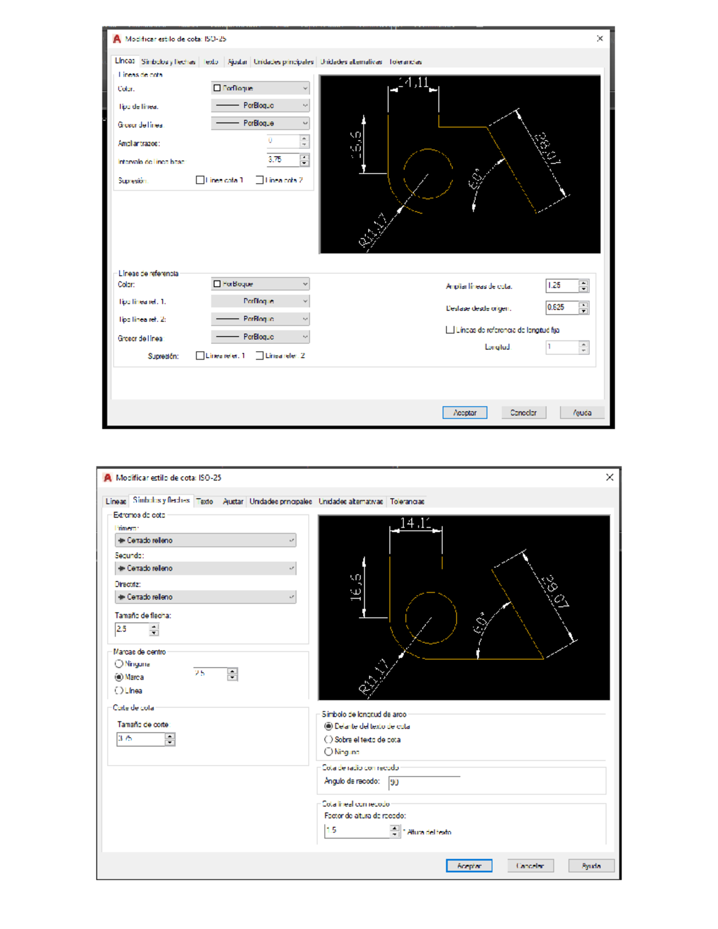Increase the Factor de altura de recodo value
The width and height of the screenshot is (718, 929).
[x=394, y=828]
